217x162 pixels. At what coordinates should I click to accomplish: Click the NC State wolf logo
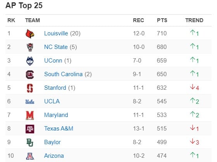pos(30,47)
